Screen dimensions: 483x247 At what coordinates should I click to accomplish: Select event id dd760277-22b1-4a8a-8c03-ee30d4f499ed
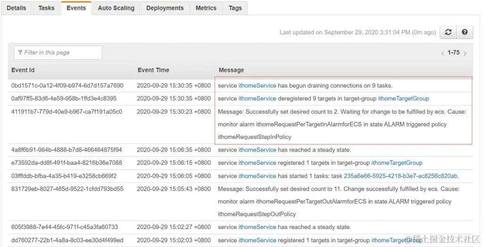(x=67, y=240)
